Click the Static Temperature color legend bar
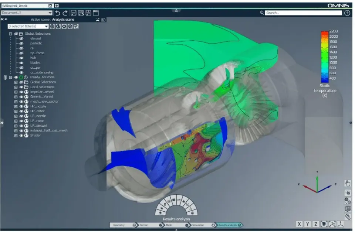Screen dimensions: 355x232 click(x=324, y=57)
